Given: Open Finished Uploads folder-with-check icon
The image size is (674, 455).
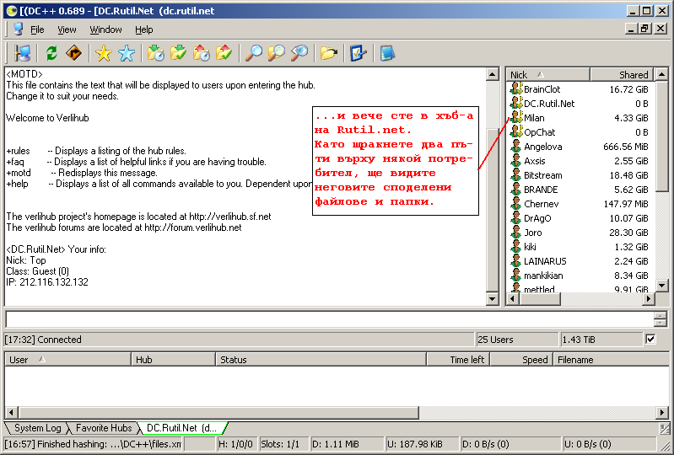Looking at the screenshot, I should [x=224, y=53].
